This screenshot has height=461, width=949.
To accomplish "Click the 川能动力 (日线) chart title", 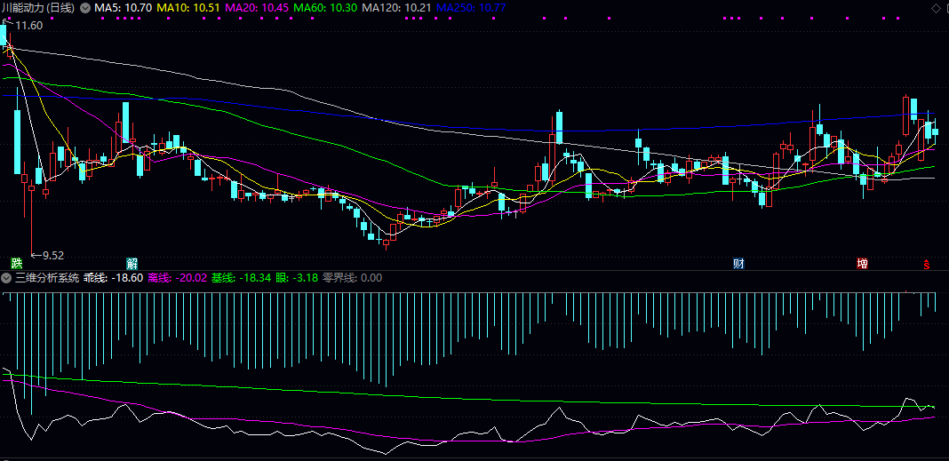I will click(x=37, y=8).
